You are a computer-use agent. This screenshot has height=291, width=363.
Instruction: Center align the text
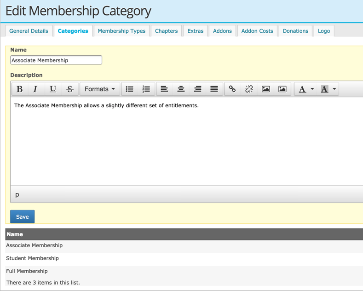click(x=181, y=89)
